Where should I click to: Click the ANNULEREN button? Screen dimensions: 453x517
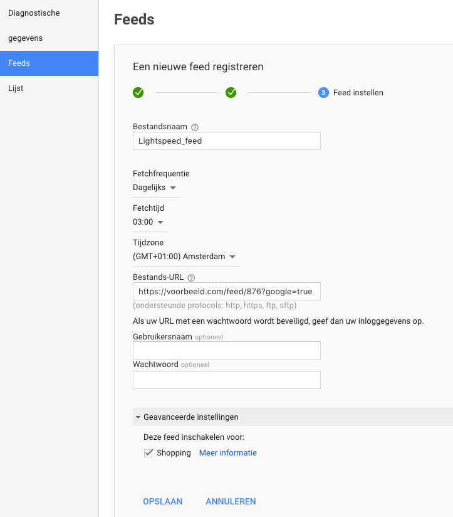tap(231, 501)
